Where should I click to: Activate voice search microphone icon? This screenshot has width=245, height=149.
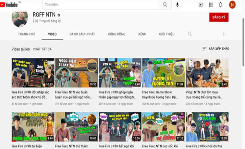coord(177,5)
